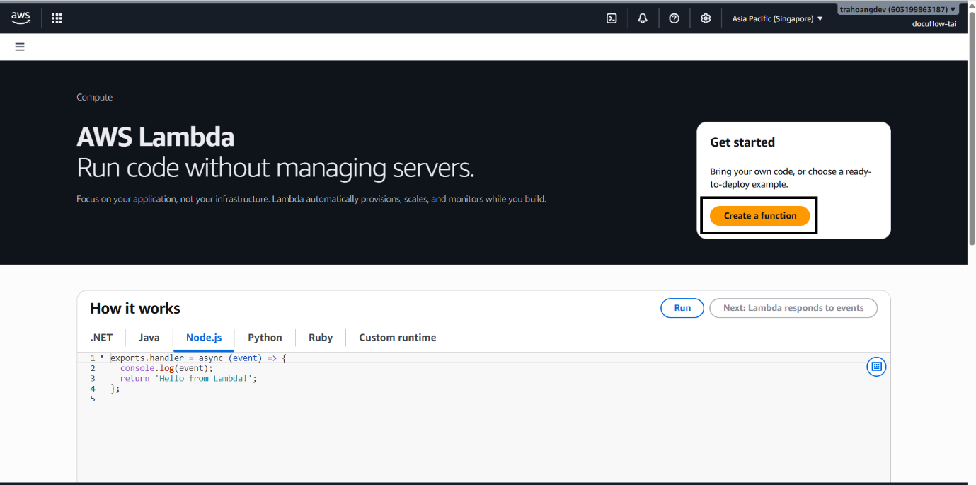Open the settings gear icon

(706, 18)
